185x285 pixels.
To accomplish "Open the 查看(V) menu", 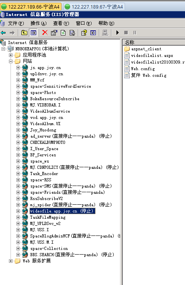I will point(61,23).
